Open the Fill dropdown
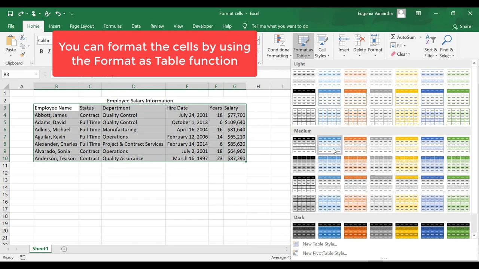479x269 pixels. coord(398,46)
